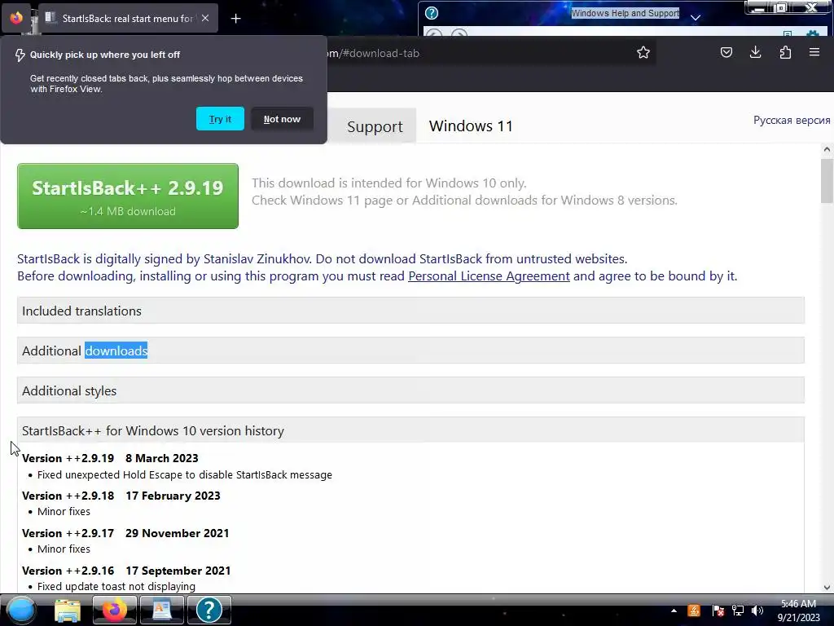The height and width of the screenshot is (626, 834).
Task: Click the Windows Help and Support help icon
Action: 432,13
